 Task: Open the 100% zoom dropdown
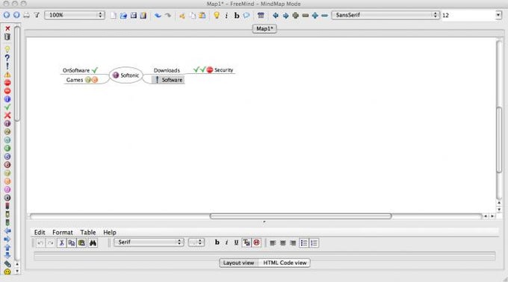coord(75,15)
